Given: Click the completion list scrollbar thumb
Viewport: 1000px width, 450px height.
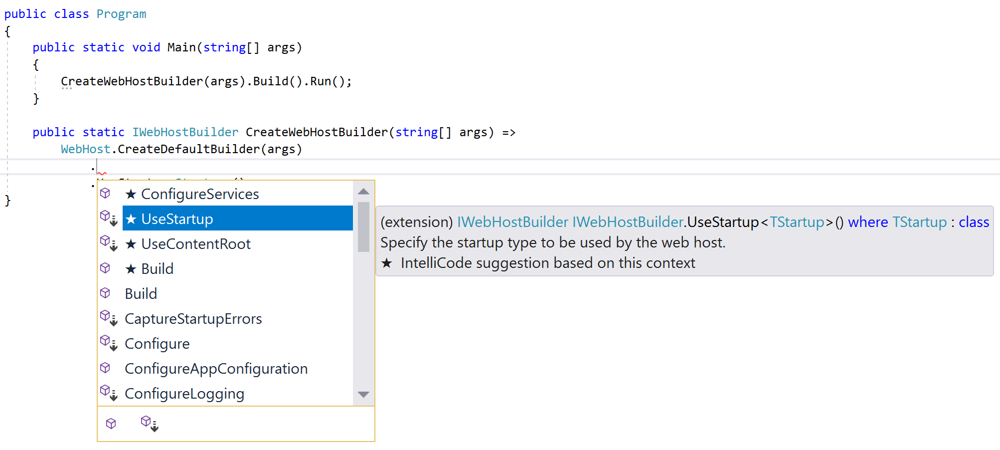Looking at the screenshot, I should tap(363, 227).
